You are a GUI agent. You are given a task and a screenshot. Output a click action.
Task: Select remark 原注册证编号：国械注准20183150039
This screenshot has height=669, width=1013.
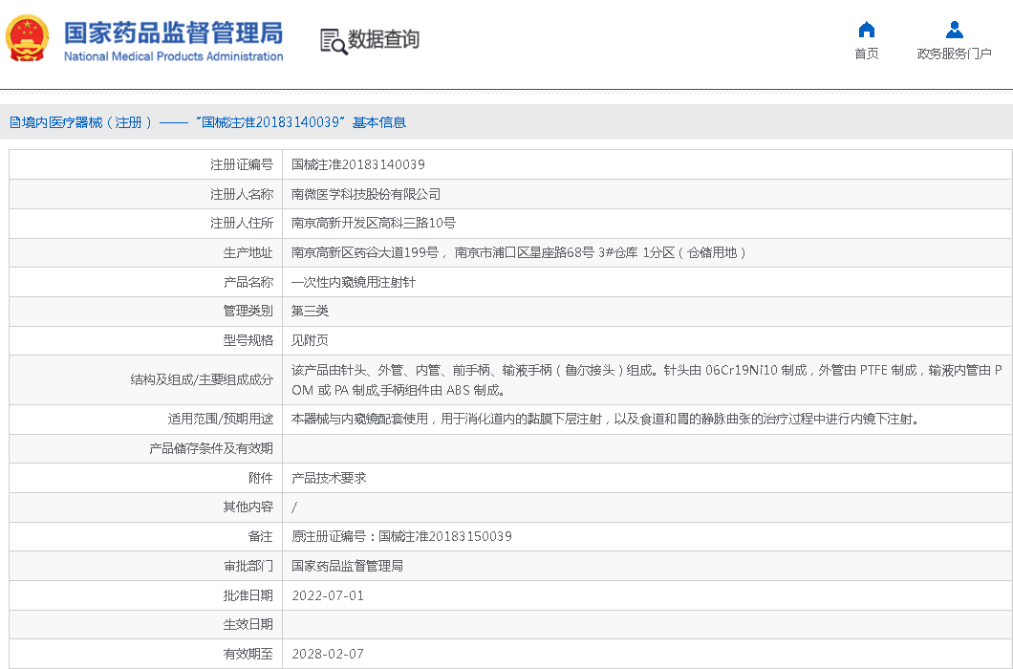pos(401,536)
